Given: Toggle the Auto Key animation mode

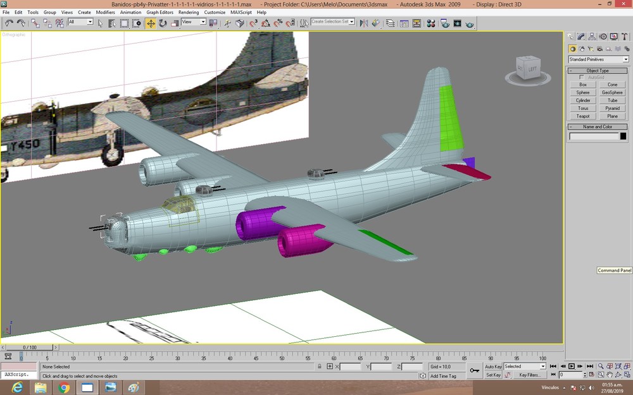Looking at the screenshot, I should (493, 367).
